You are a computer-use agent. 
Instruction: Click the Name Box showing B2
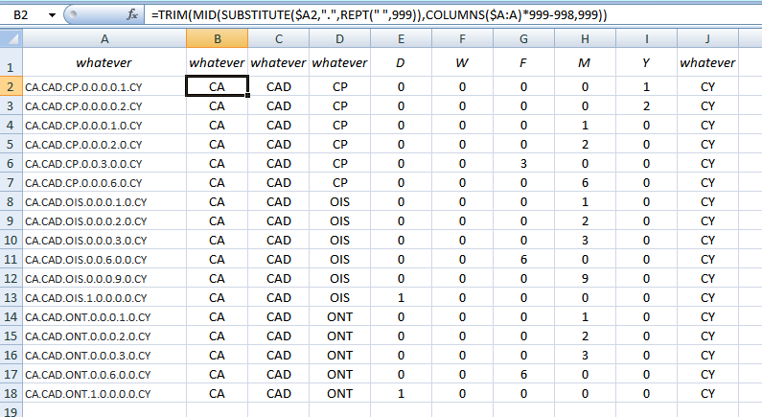coord(22,15)
